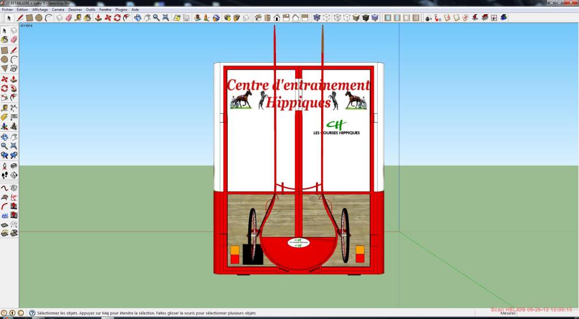Activate the Pan hand in top toolbar
Viewport: 579px width, 319px height.
coord(147,18)
